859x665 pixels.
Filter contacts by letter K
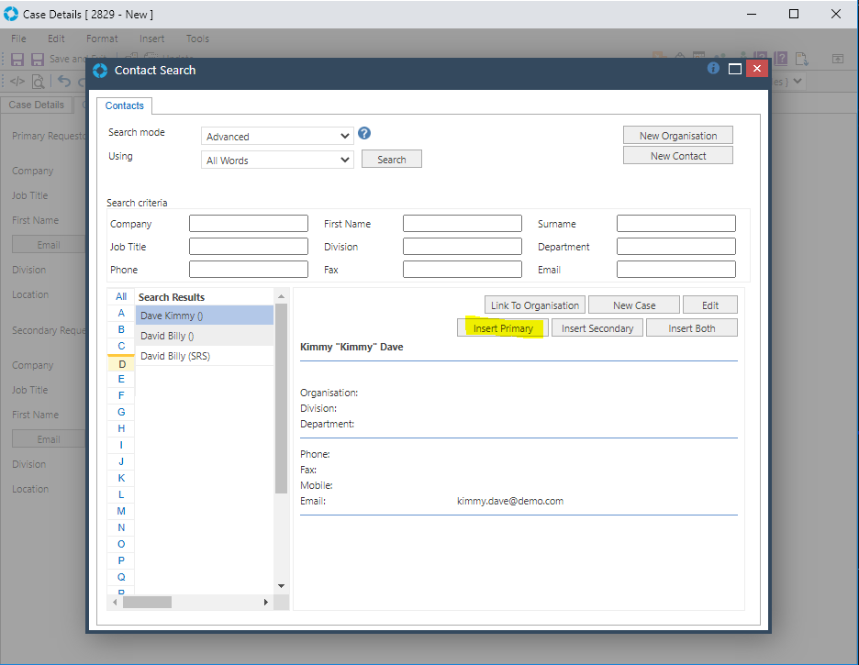coord(121,478)
